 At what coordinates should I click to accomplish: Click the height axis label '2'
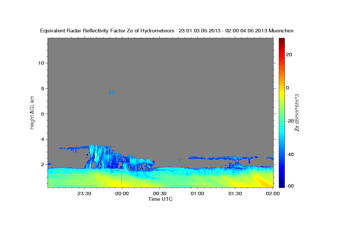pos(43,165)
